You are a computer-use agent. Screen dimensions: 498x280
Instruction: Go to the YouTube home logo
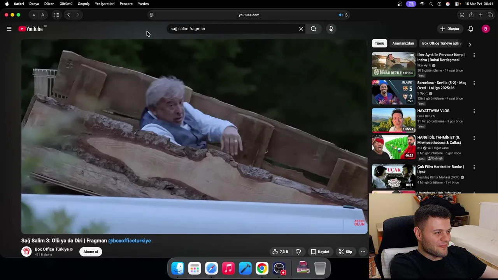click(31, 29)
